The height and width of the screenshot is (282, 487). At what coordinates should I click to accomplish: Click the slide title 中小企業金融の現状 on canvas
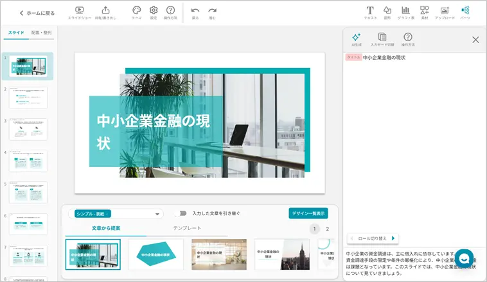pos(154,132)
